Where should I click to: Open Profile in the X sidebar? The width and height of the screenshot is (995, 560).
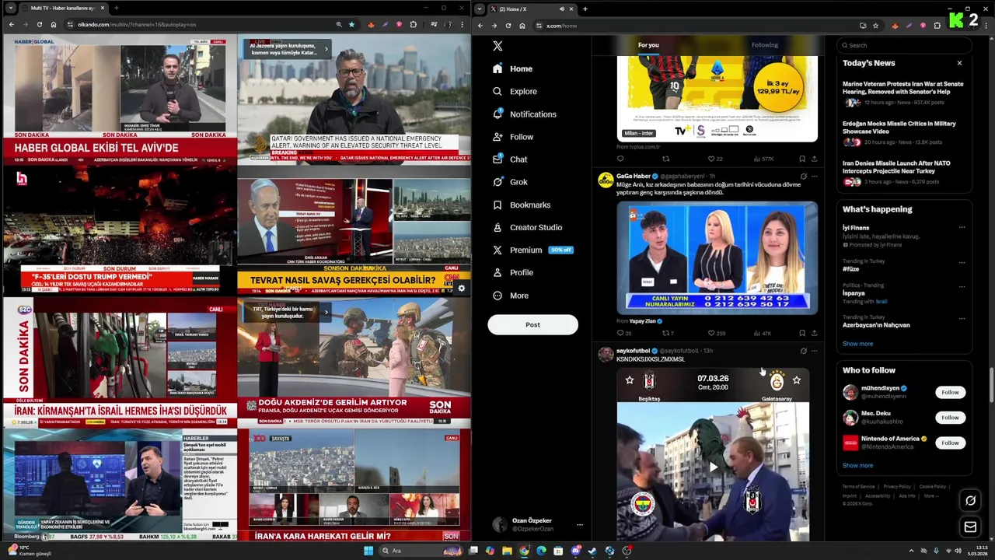click(x=513, y=272)
